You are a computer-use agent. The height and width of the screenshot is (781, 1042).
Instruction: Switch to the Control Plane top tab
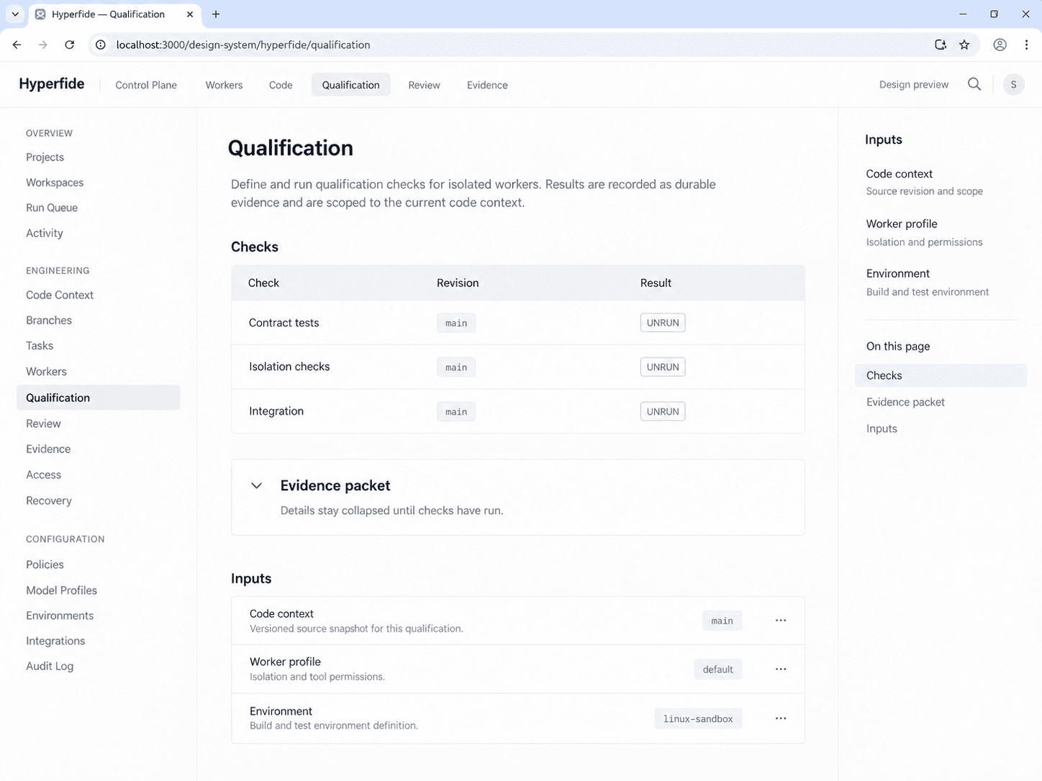146,85
